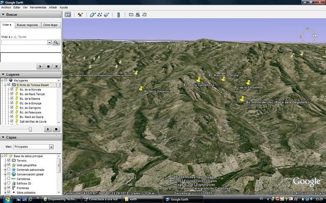326x203 pixels.
Task: Open the earth folder taskbar button
Action: pyautogui.click(x=142, y=199)
